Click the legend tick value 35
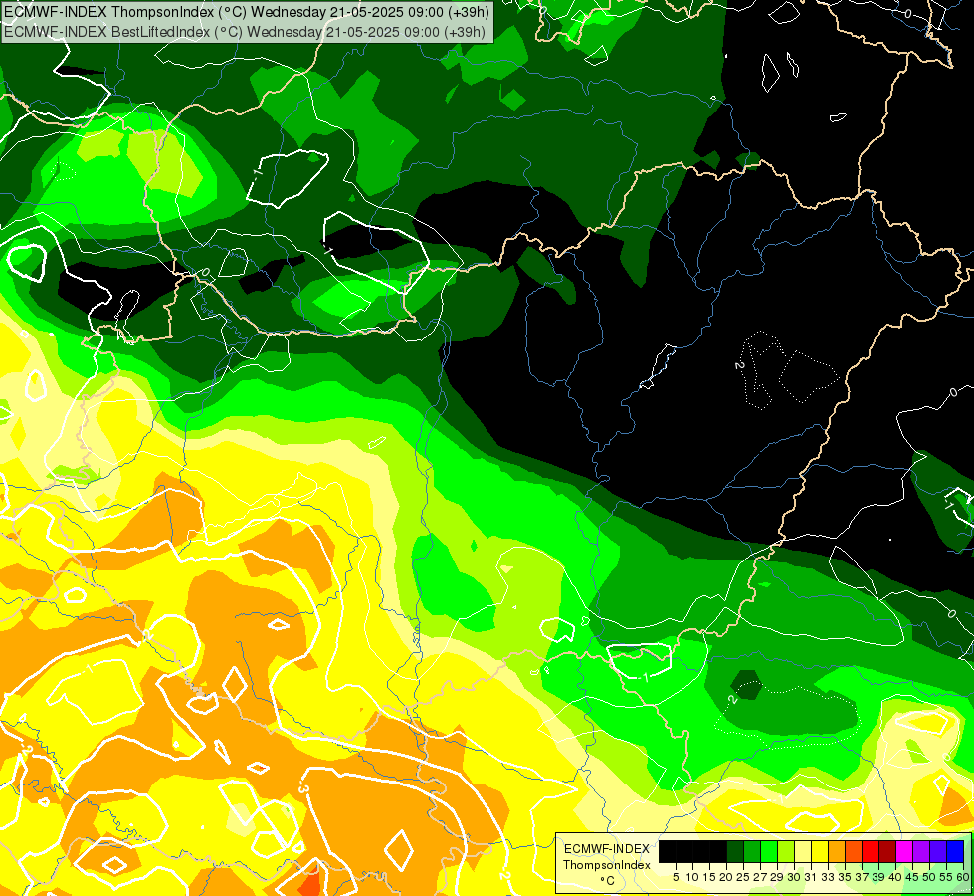 point(845,877)
